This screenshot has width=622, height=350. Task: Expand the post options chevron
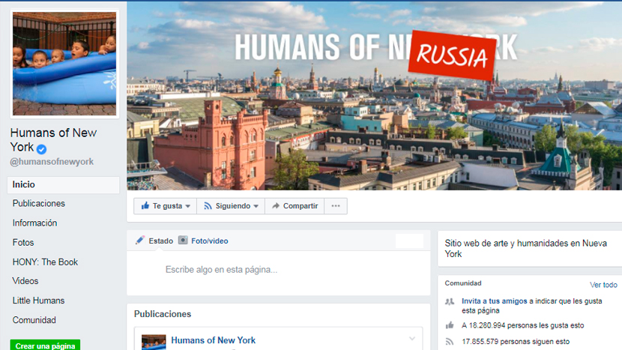coord(412,339)
